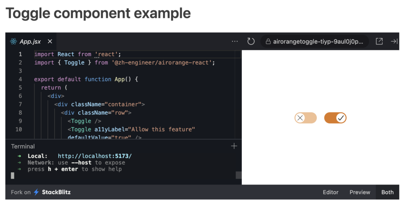Click the terminal scrollbar thumb
Image resolution: width=406 pixels, height=206 pixels.
pos(238,175)
